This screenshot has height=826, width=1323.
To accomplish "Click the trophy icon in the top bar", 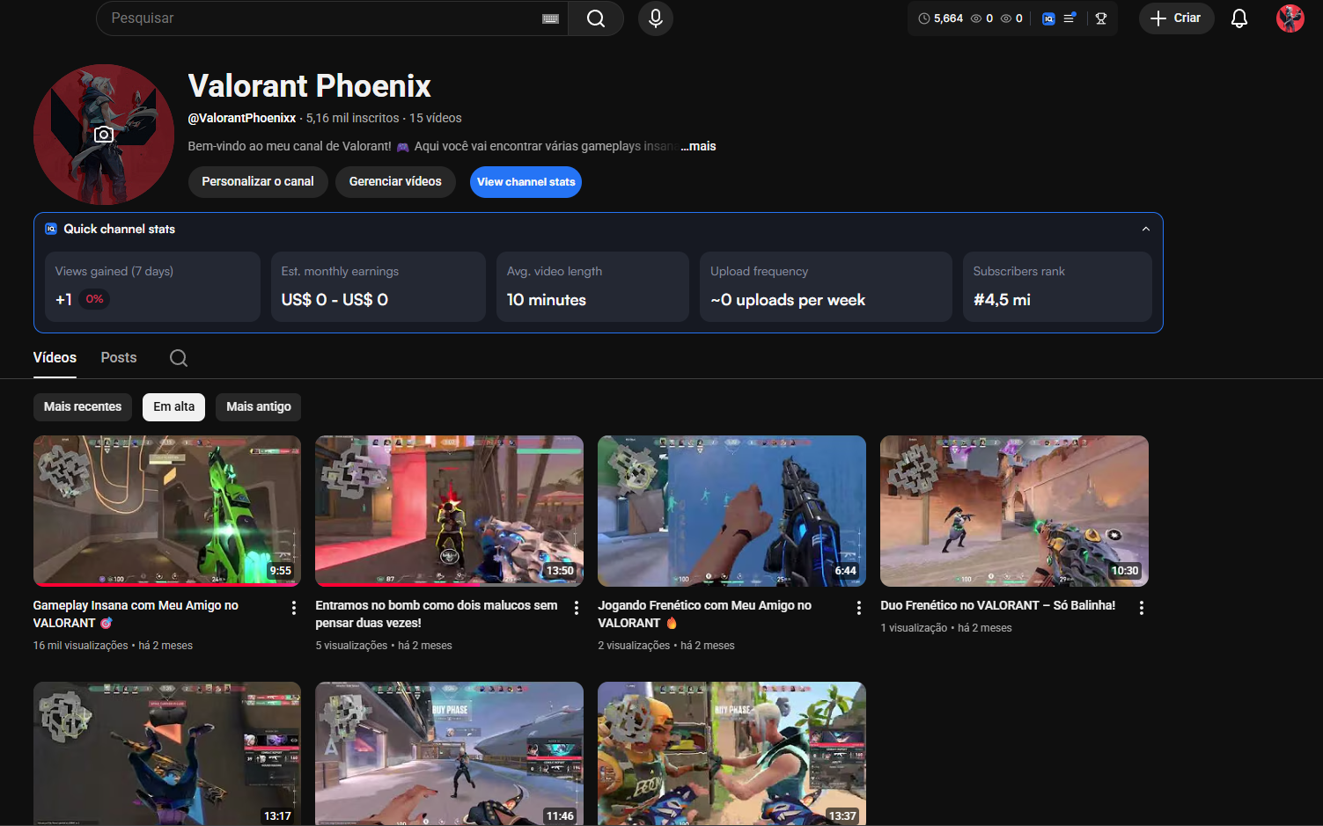I will [x=1101, y=18].
